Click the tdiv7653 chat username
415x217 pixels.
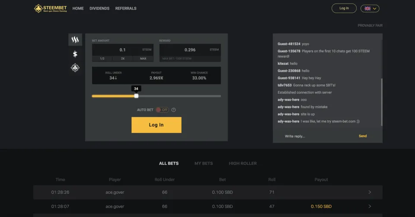coord(284,85)
